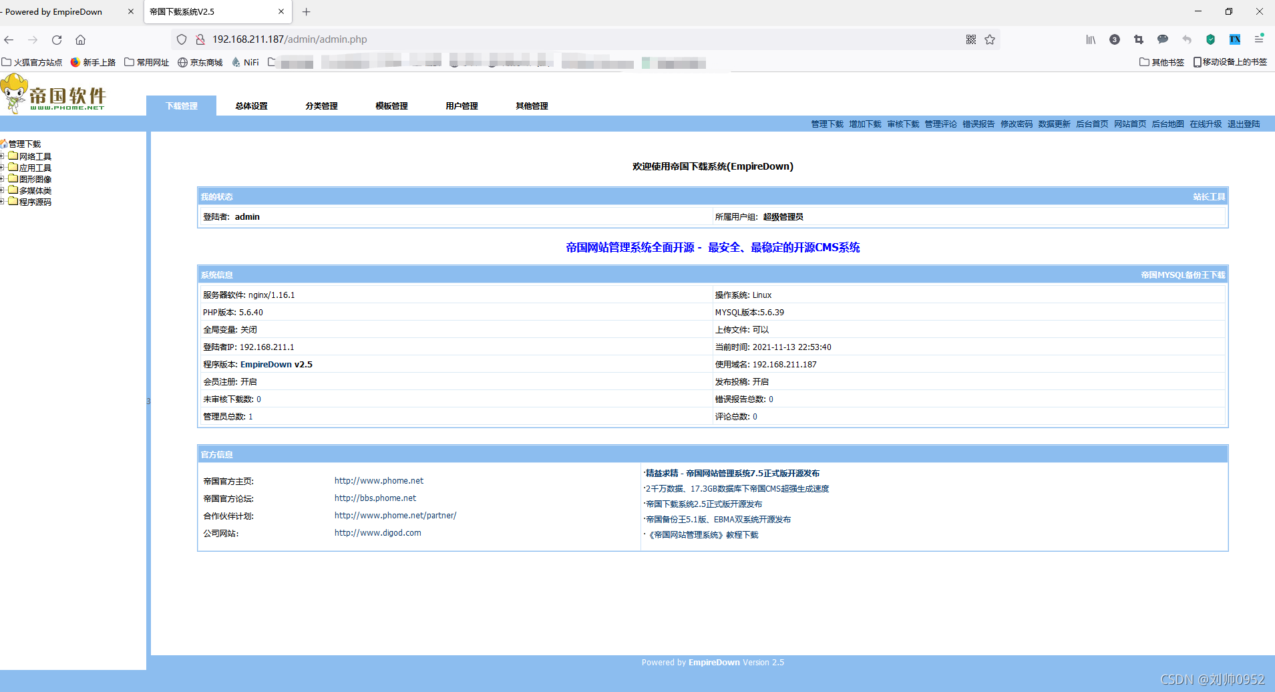Open the library bookshelf icon
Screen dimensions: 1275x692
tap(1091, 39)
